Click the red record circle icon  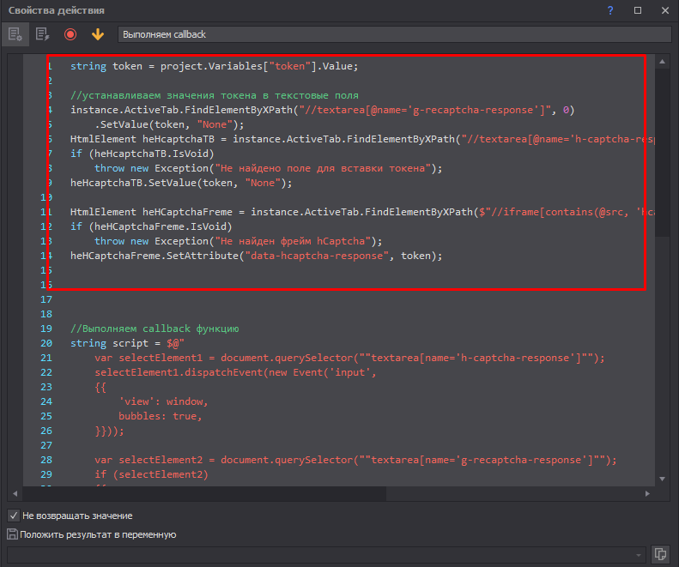[x=70, y=34]
